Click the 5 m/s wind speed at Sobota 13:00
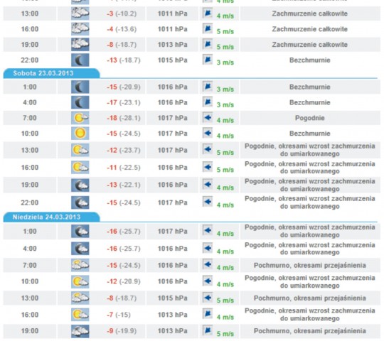Image resolution: width=384 pixels, height=341 pixels. [225, 153]
